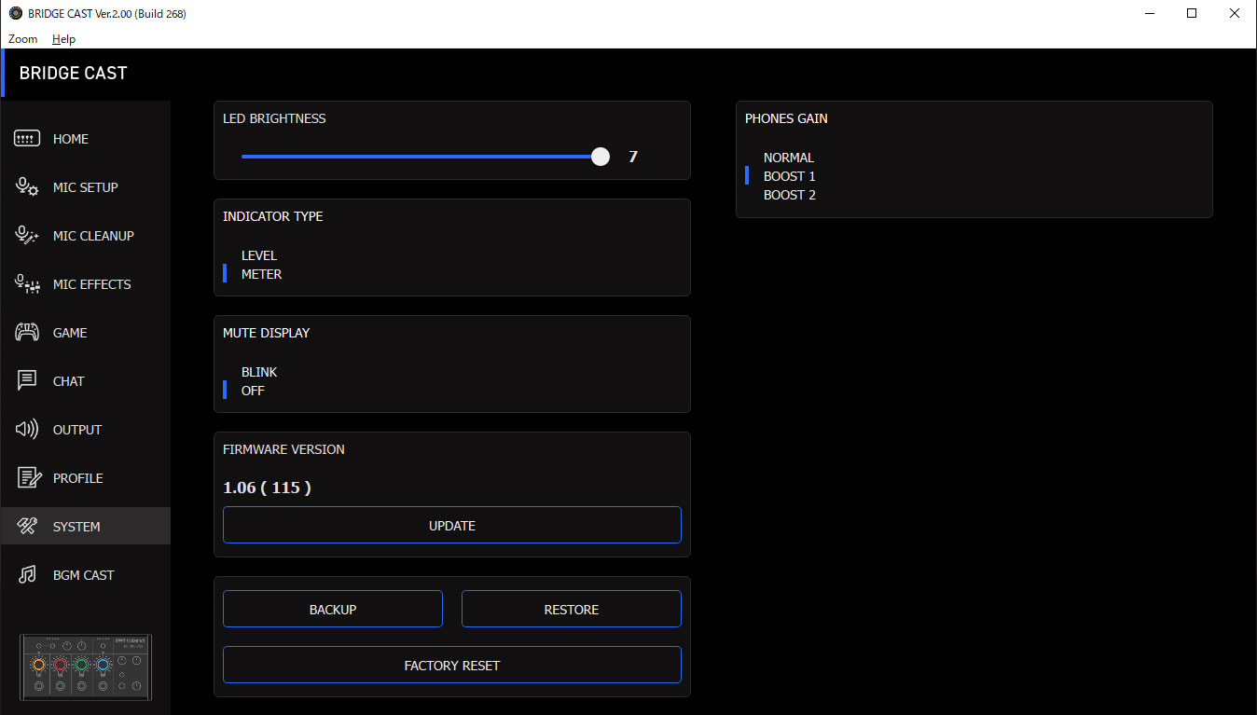Click the OUTPUT speaker icon
Image resolution: width=1257 pixels, height=715 pixels.
click(27, 430)
